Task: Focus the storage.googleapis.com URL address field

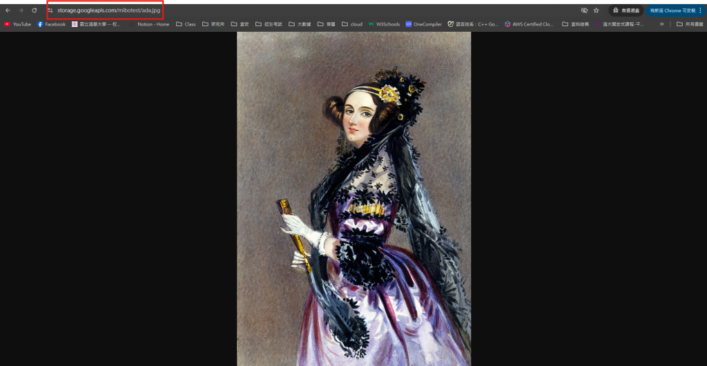Action: coord(108,10)
